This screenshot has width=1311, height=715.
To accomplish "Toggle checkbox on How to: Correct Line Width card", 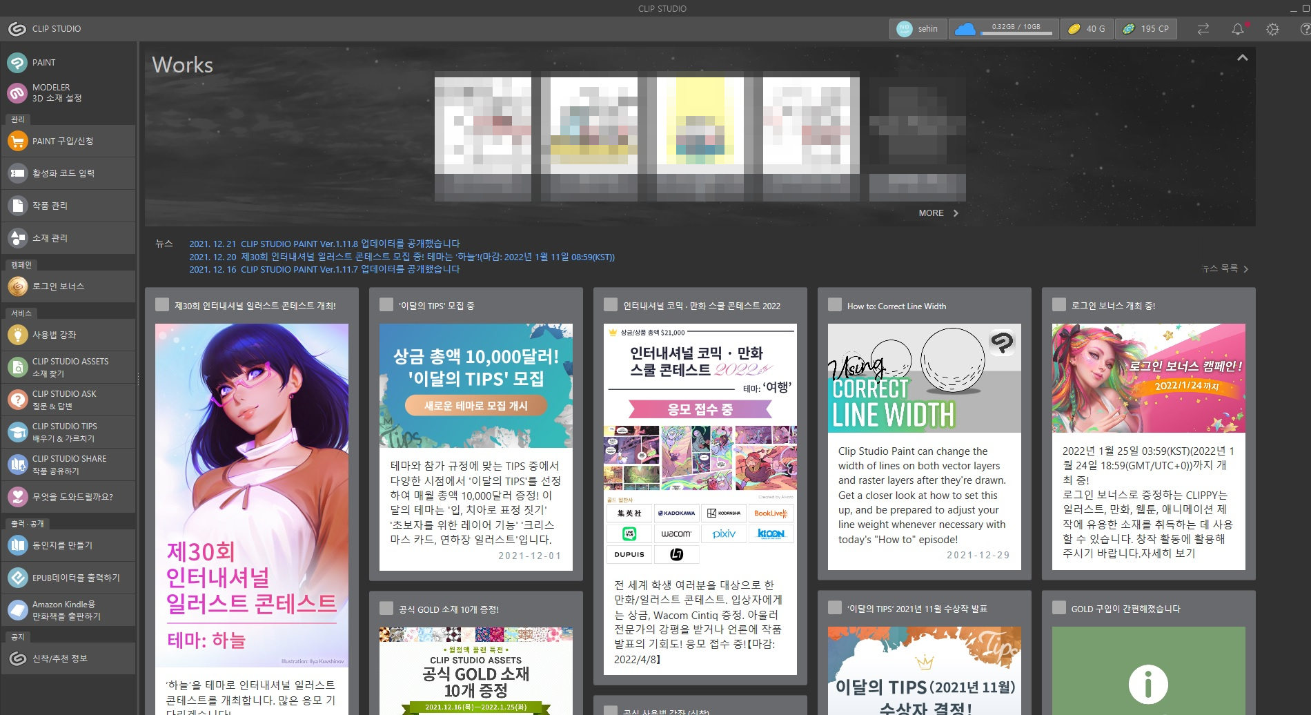I will point(835,305).
